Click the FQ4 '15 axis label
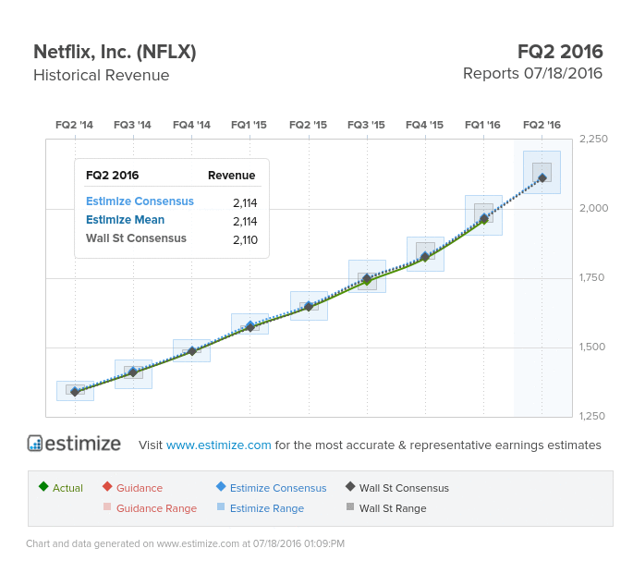633x573 pixels. click(x=424, y=125)
